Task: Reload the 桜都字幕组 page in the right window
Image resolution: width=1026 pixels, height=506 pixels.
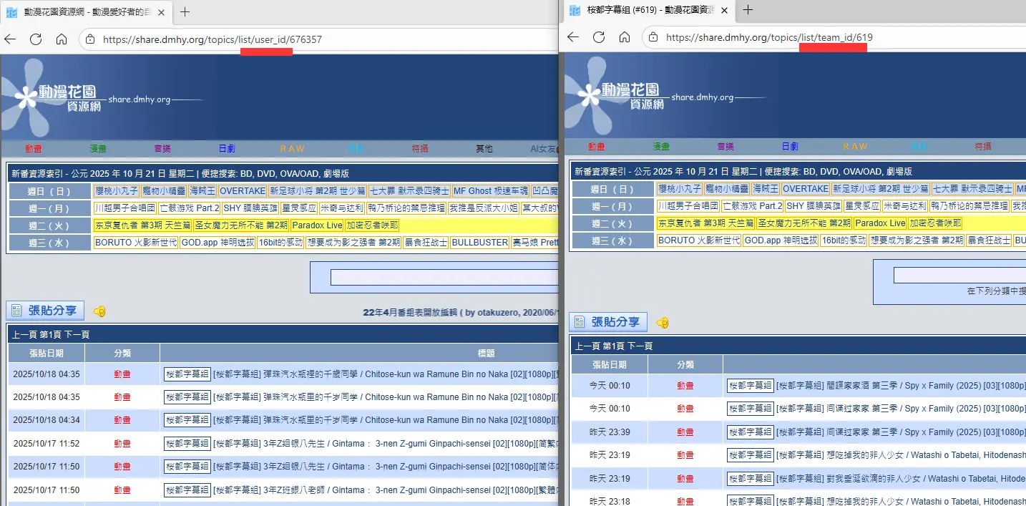Action: click(599, 37)
